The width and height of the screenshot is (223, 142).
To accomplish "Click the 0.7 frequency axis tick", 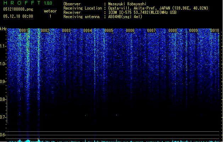I will pyautogui.click(x=3, y=117).
